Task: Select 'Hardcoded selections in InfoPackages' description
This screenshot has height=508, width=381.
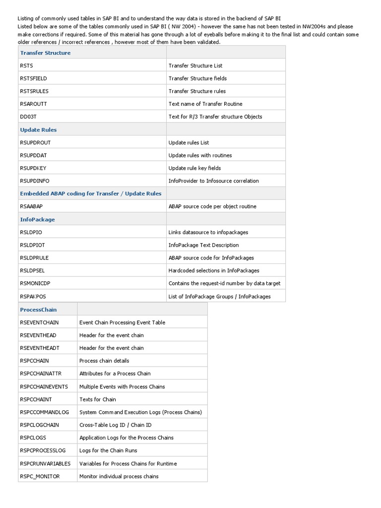Action: [214, 270]
